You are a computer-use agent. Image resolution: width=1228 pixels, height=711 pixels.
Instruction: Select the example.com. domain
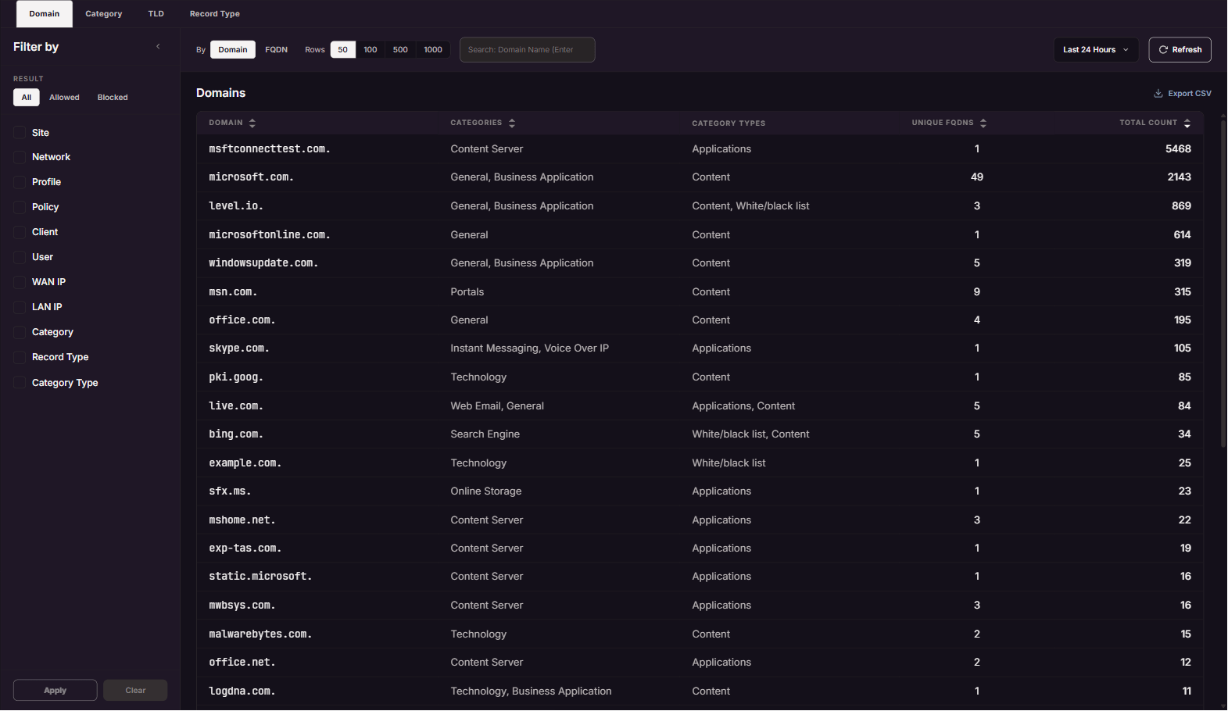coord(245,463)
